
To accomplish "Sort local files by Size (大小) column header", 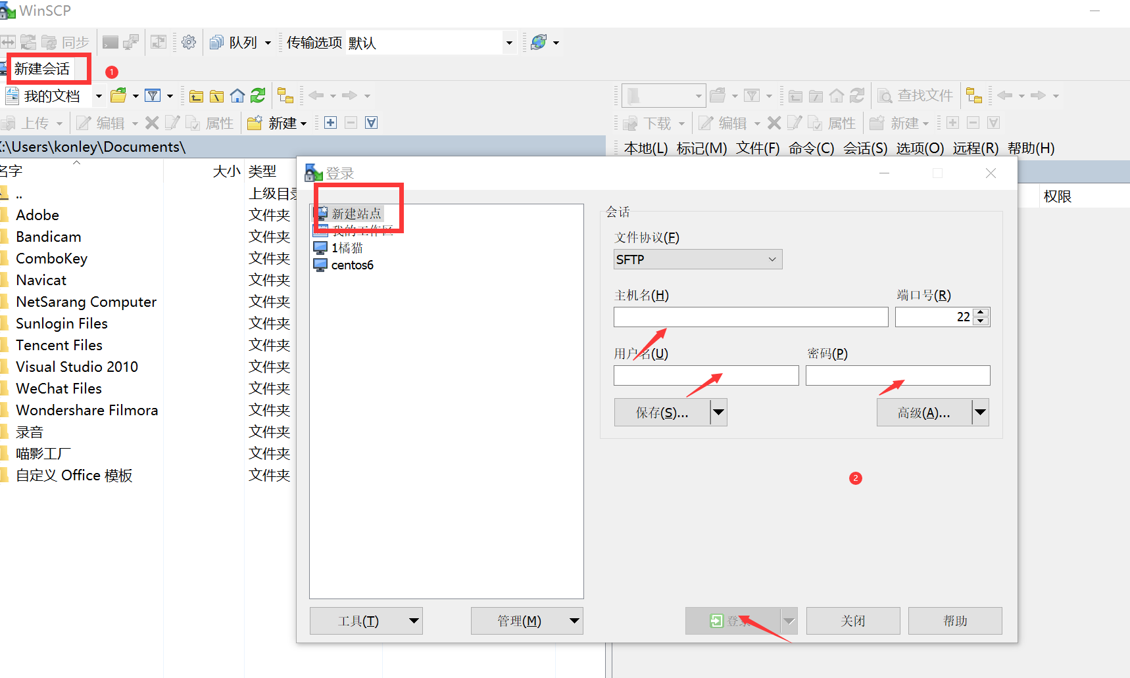I will tap(227, 171).
